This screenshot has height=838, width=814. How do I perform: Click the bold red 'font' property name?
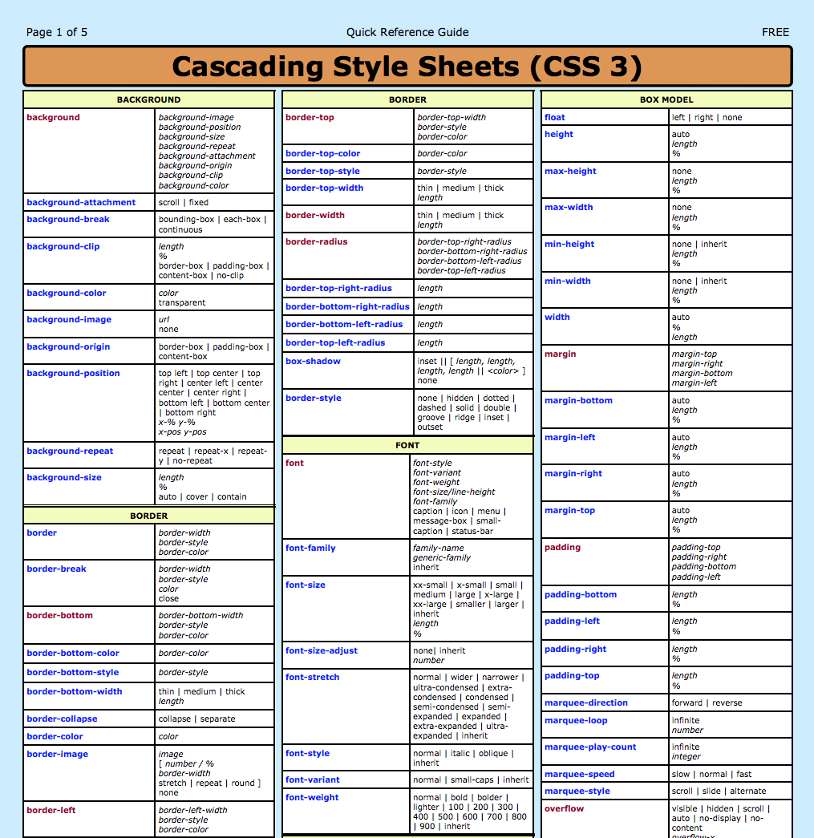[294, 463]
